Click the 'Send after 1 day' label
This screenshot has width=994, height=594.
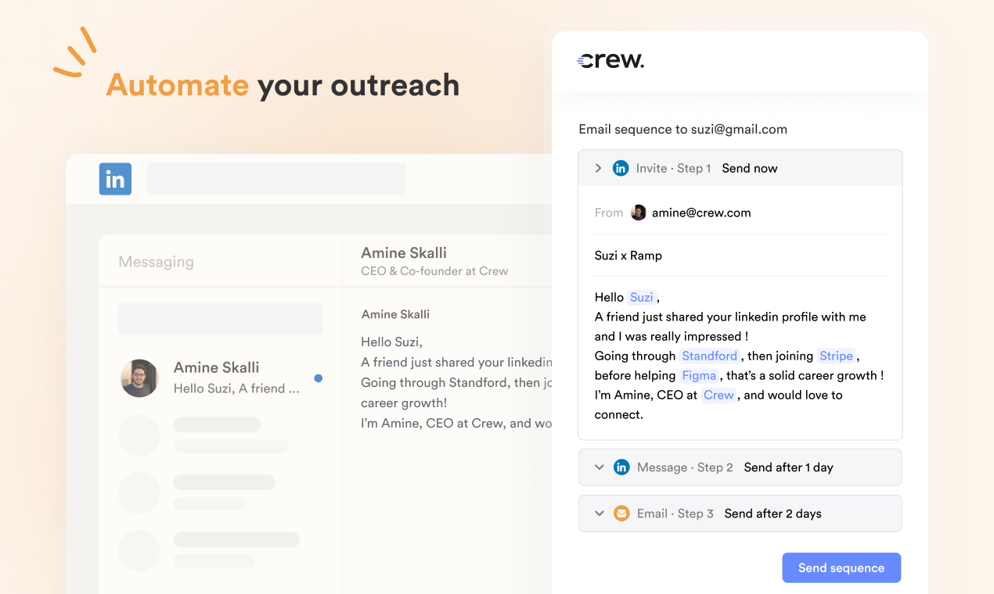[788, 467]
